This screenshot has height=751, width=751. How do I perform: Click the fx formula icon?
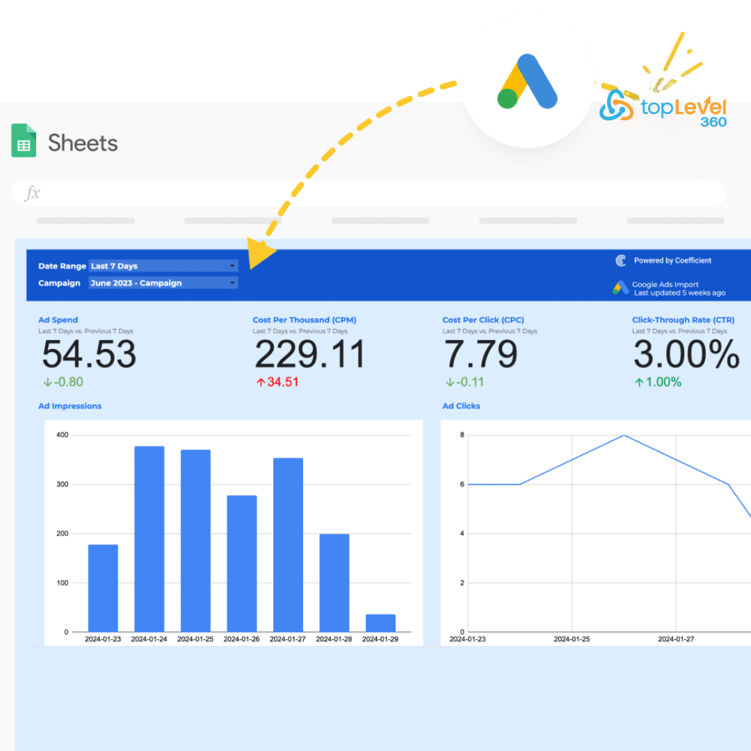pos(32,193)
